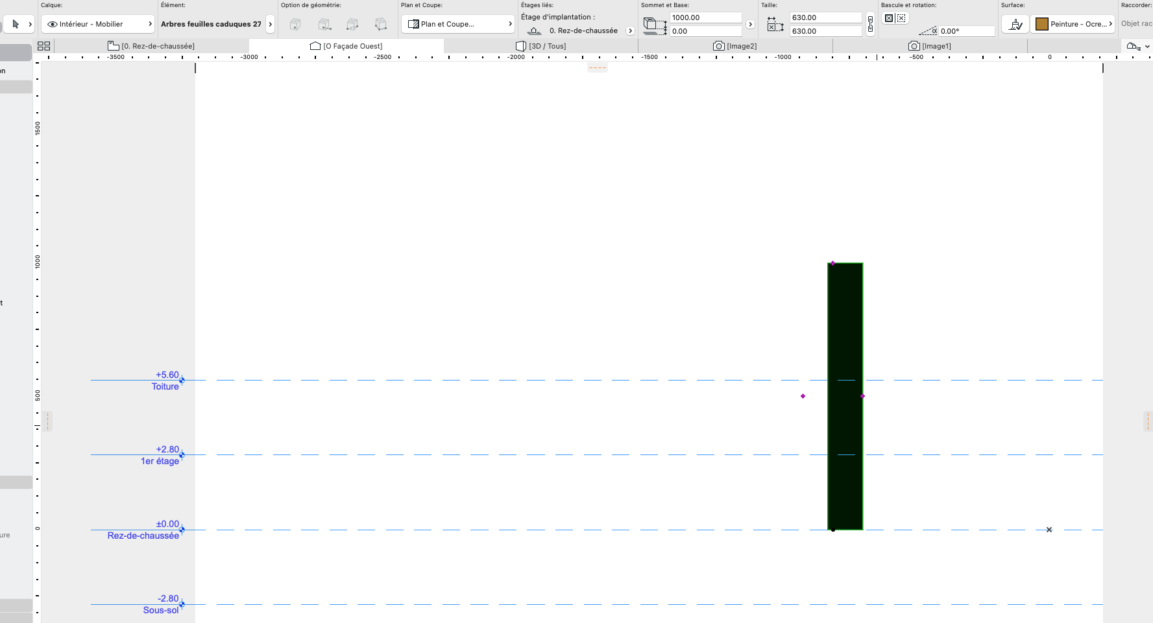1153x623 pixels.
Task: Click the Arbres feuilles caduques 27 element name
Action: 211,24
